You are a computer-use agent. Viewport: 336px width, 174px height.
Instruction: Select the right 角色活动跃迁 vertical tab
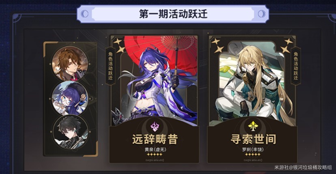click(296, 66)
